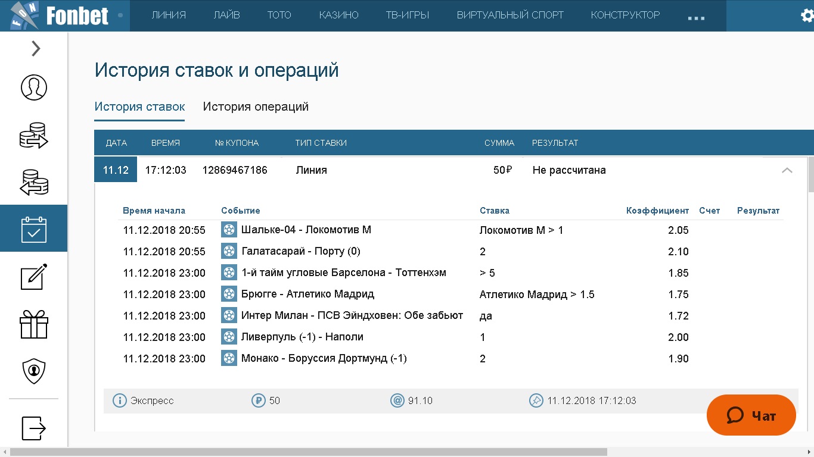Switch to История операций tab
The height and width of the screenshot is (457, 814).
[x=256, y=107]
